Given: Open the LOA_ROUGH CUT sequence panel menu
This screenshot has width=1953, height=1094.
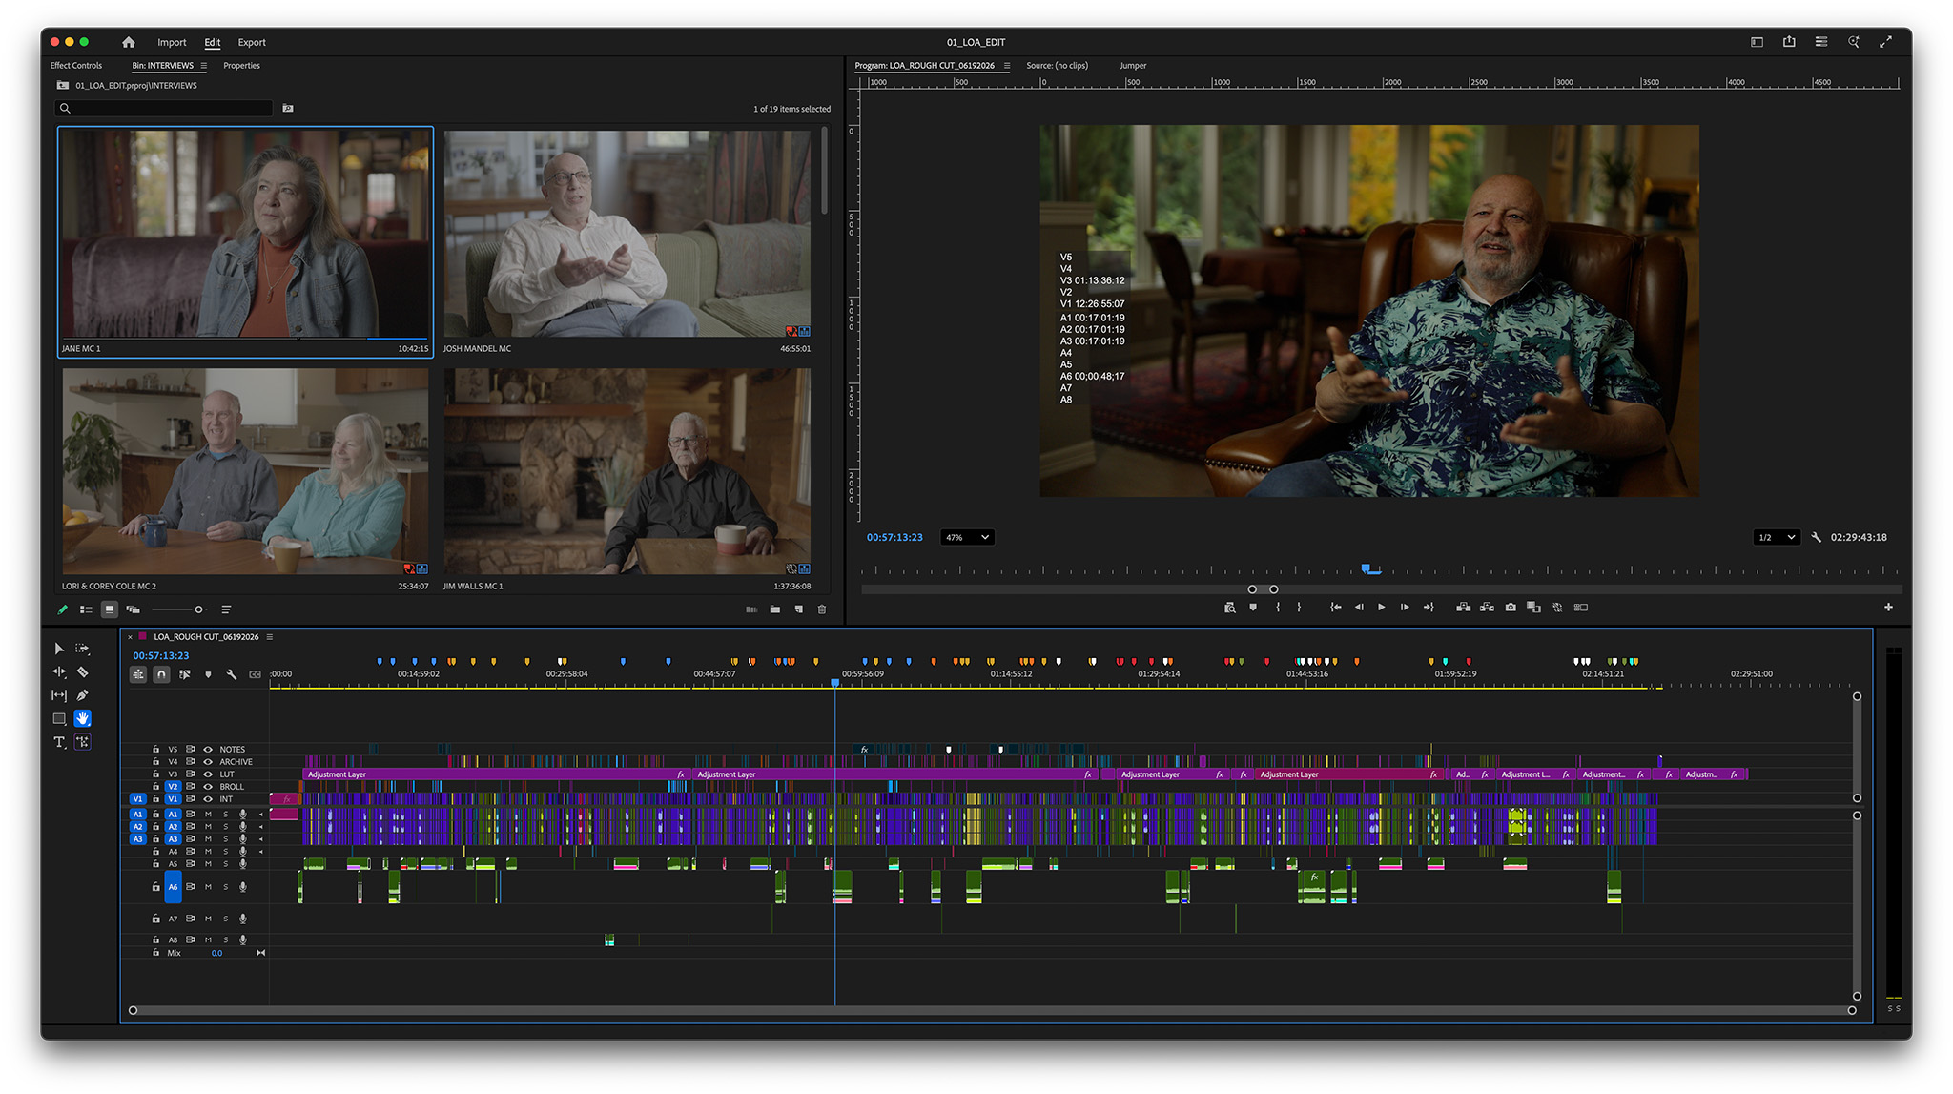Looking at the screenshot, I should click(x=270, y=637).
